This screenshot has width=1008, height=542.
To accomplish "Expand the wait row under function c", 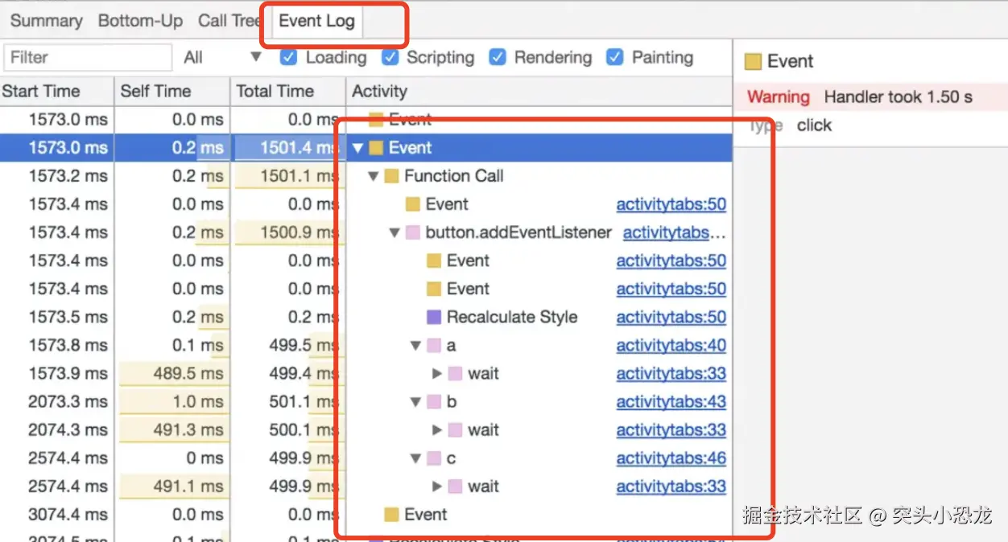I will (437, 487).
